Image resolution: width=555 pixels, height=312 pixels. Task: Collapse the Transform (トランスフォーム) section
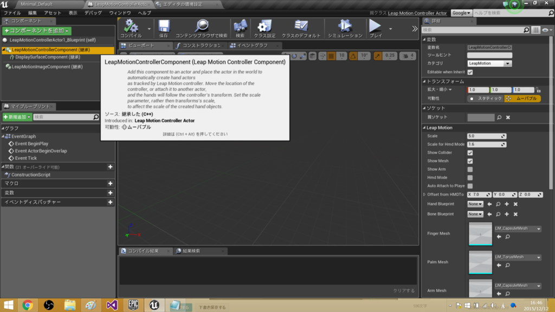point(424,81)
